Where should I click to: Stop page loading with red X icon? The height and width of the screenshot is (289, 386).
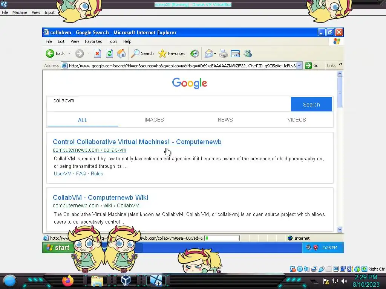(x=97, y=53)
